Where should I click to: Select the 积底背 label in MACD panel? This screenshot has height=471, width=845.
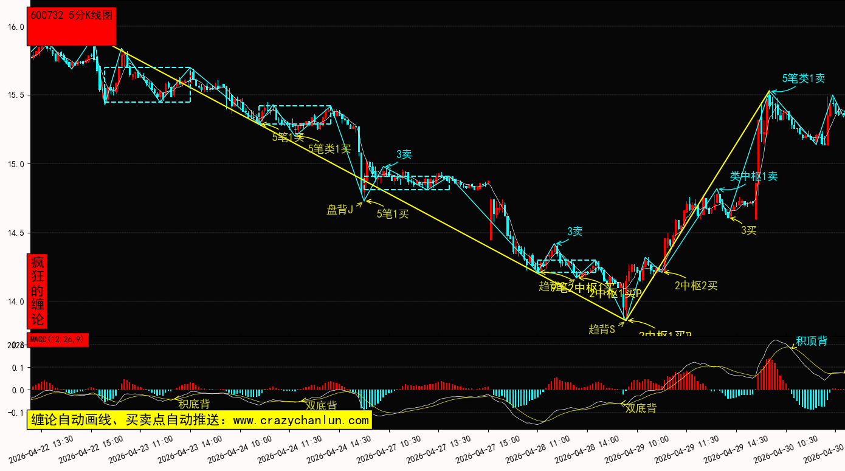click(x=194, y=404)
